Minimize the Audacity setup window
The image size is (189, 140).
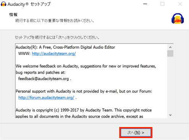(x=145, y=4)
